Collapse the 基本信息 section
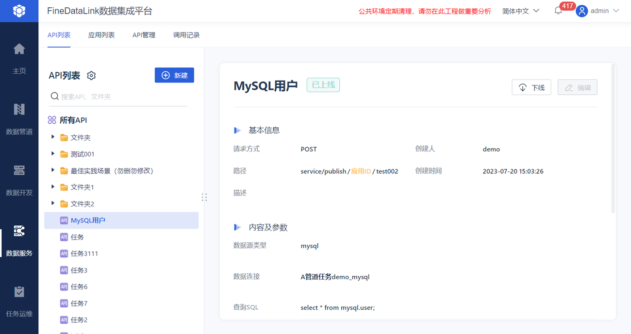The image size is (631, 334). point(237,130)
